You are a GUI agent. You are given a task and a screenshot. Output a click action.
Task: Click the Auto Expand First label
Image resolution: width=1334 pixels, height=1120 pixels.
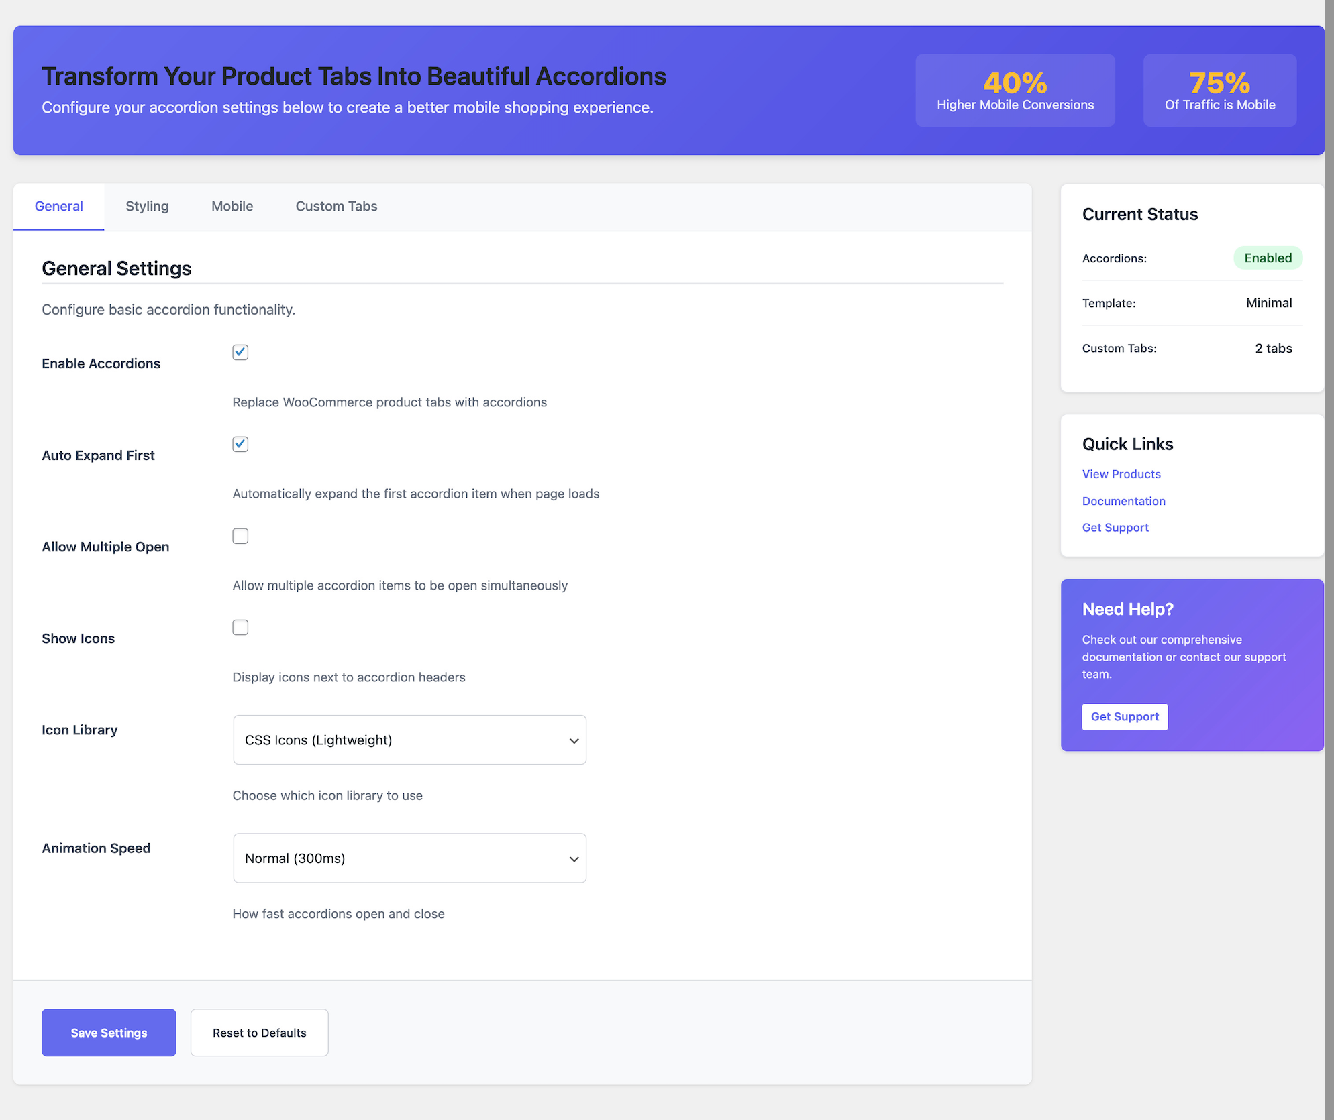tap(98, 455)
